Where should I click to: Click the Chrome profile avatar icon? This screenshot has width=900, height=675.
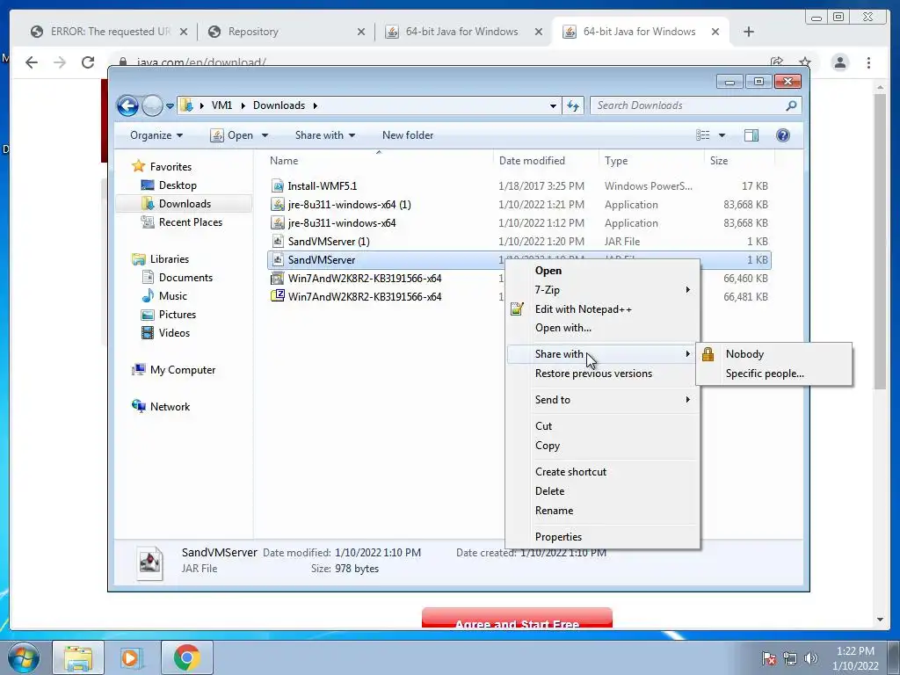[839, 62]
